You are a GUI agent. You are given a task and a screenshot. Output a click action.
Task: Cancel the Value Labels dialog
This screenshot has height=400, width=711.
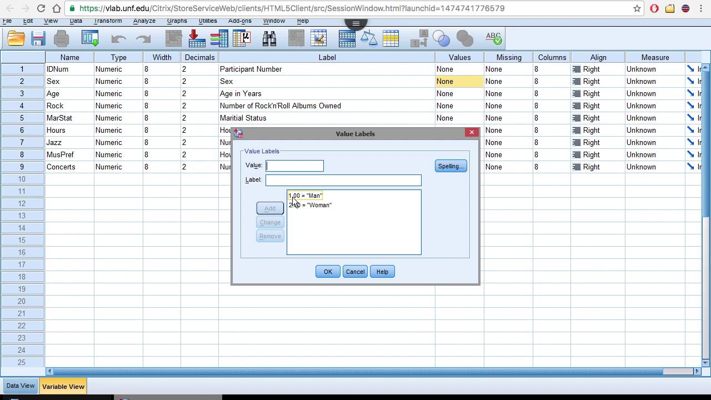tap(355, 272)
